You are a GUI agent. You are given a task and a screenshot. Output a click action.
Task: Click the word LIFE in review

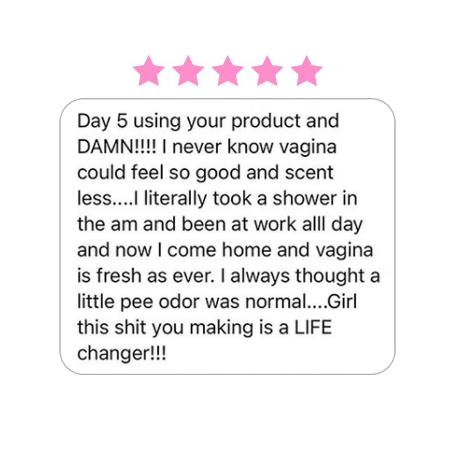[313, 328]
